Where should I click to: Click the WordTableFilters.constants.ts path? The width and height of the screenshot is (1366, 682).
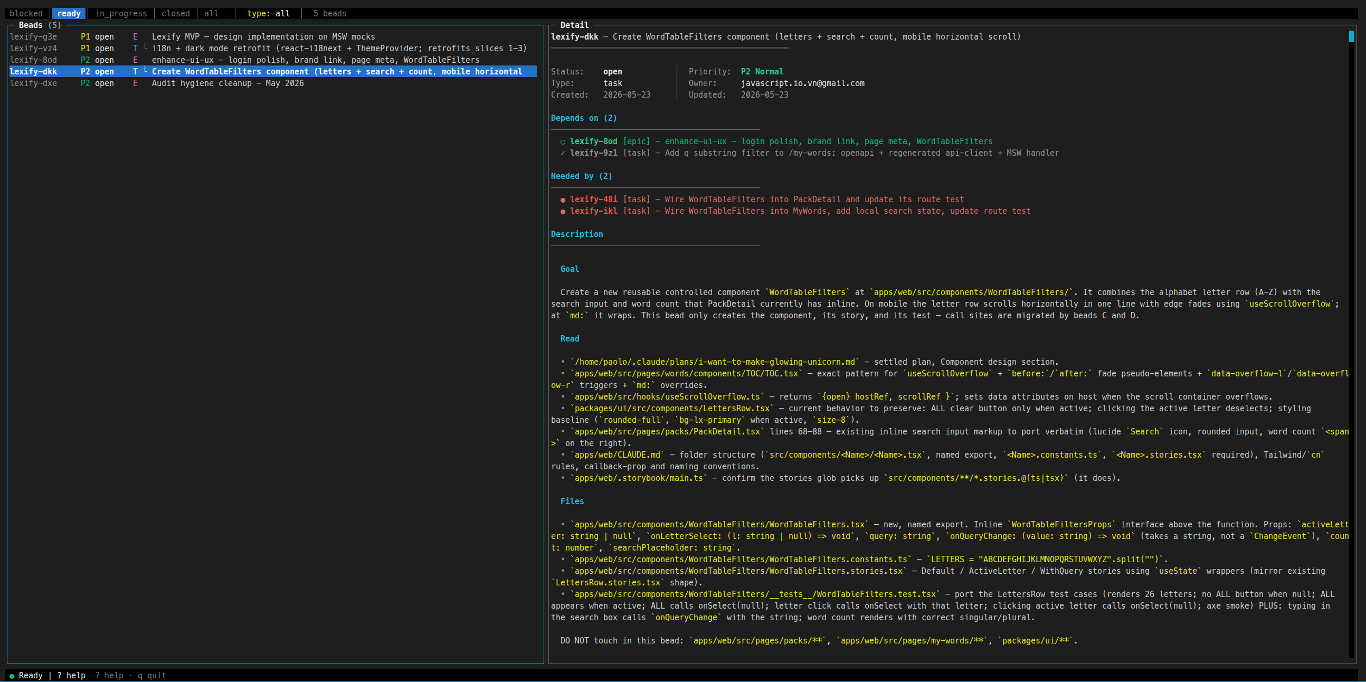[741, 560]
